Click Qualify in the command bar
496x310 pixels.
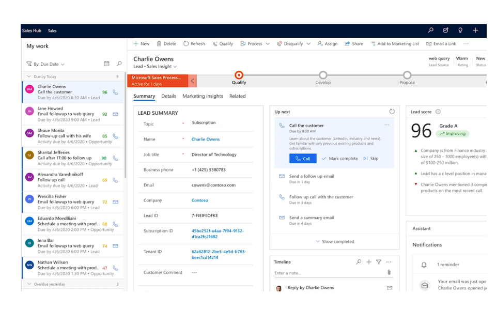coord(223,43)
